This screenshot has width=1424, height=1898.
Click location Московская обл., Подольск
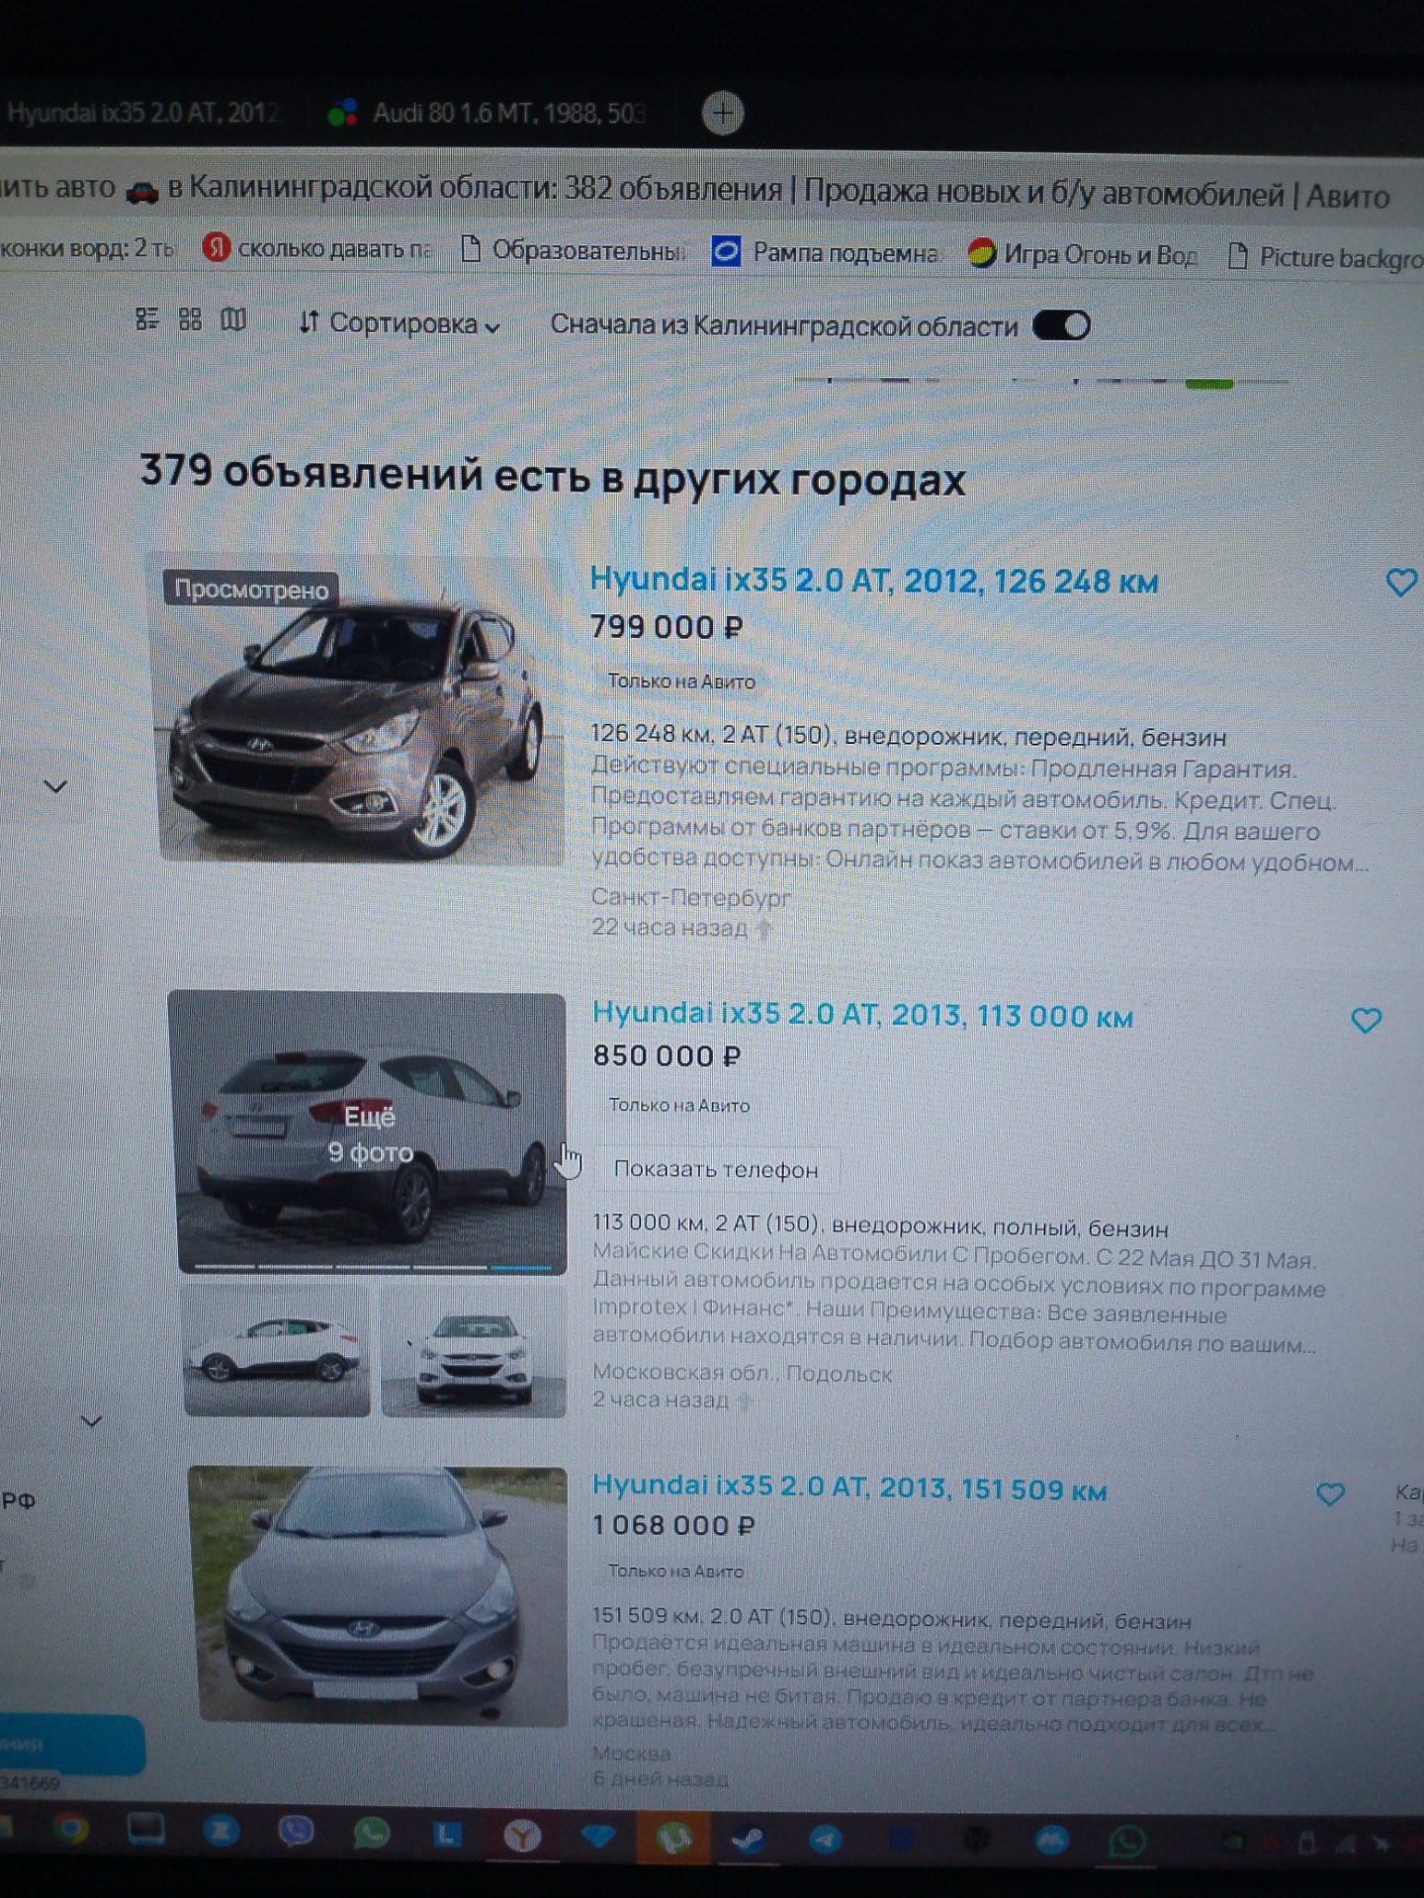coord(742,1373)
